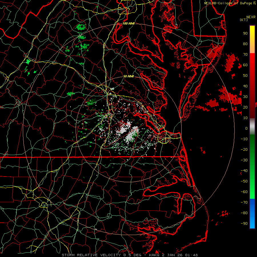This screenshot has width=257, height=257.
Task: Click the -90 value on velocity scale
Action: tap(244, 224)
